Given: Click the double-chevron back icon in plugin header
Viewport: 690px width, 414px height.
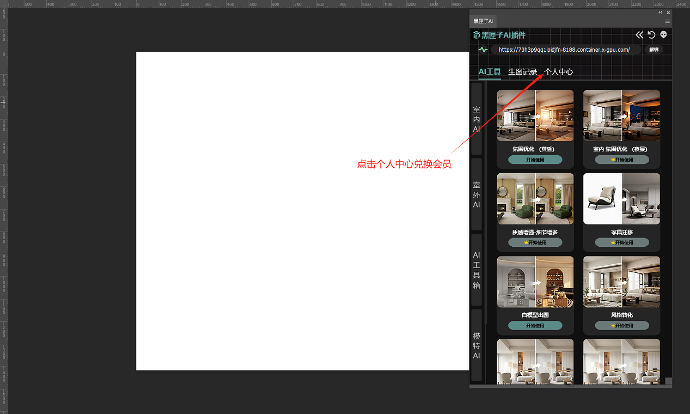Looking at the screenshot, I should pos(639,35).
